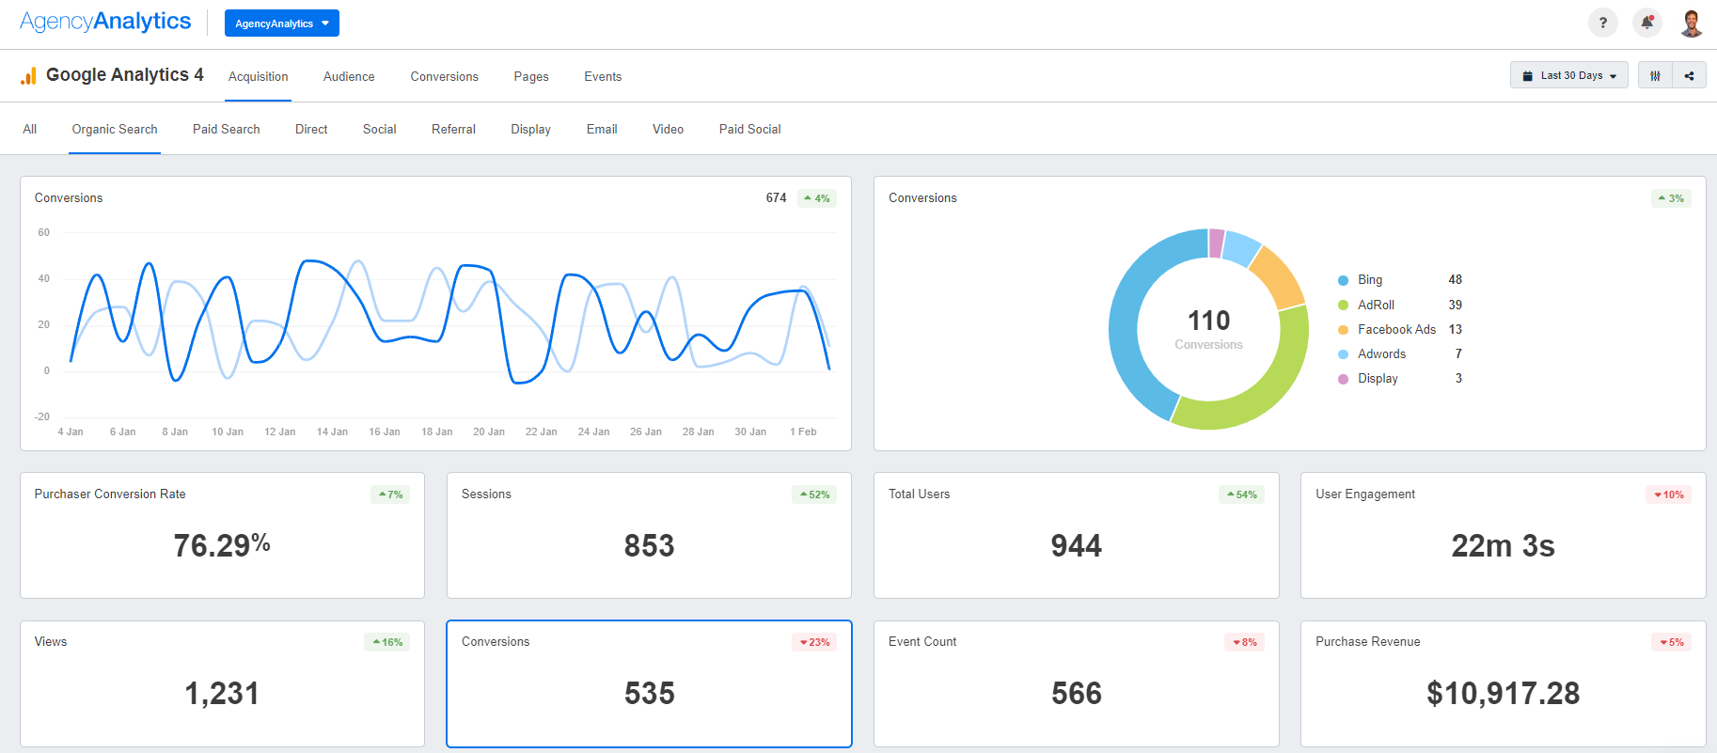The height and width of the screenshot is (753, 1717).
Task: Open the Events tab
Action: (602, 77)
